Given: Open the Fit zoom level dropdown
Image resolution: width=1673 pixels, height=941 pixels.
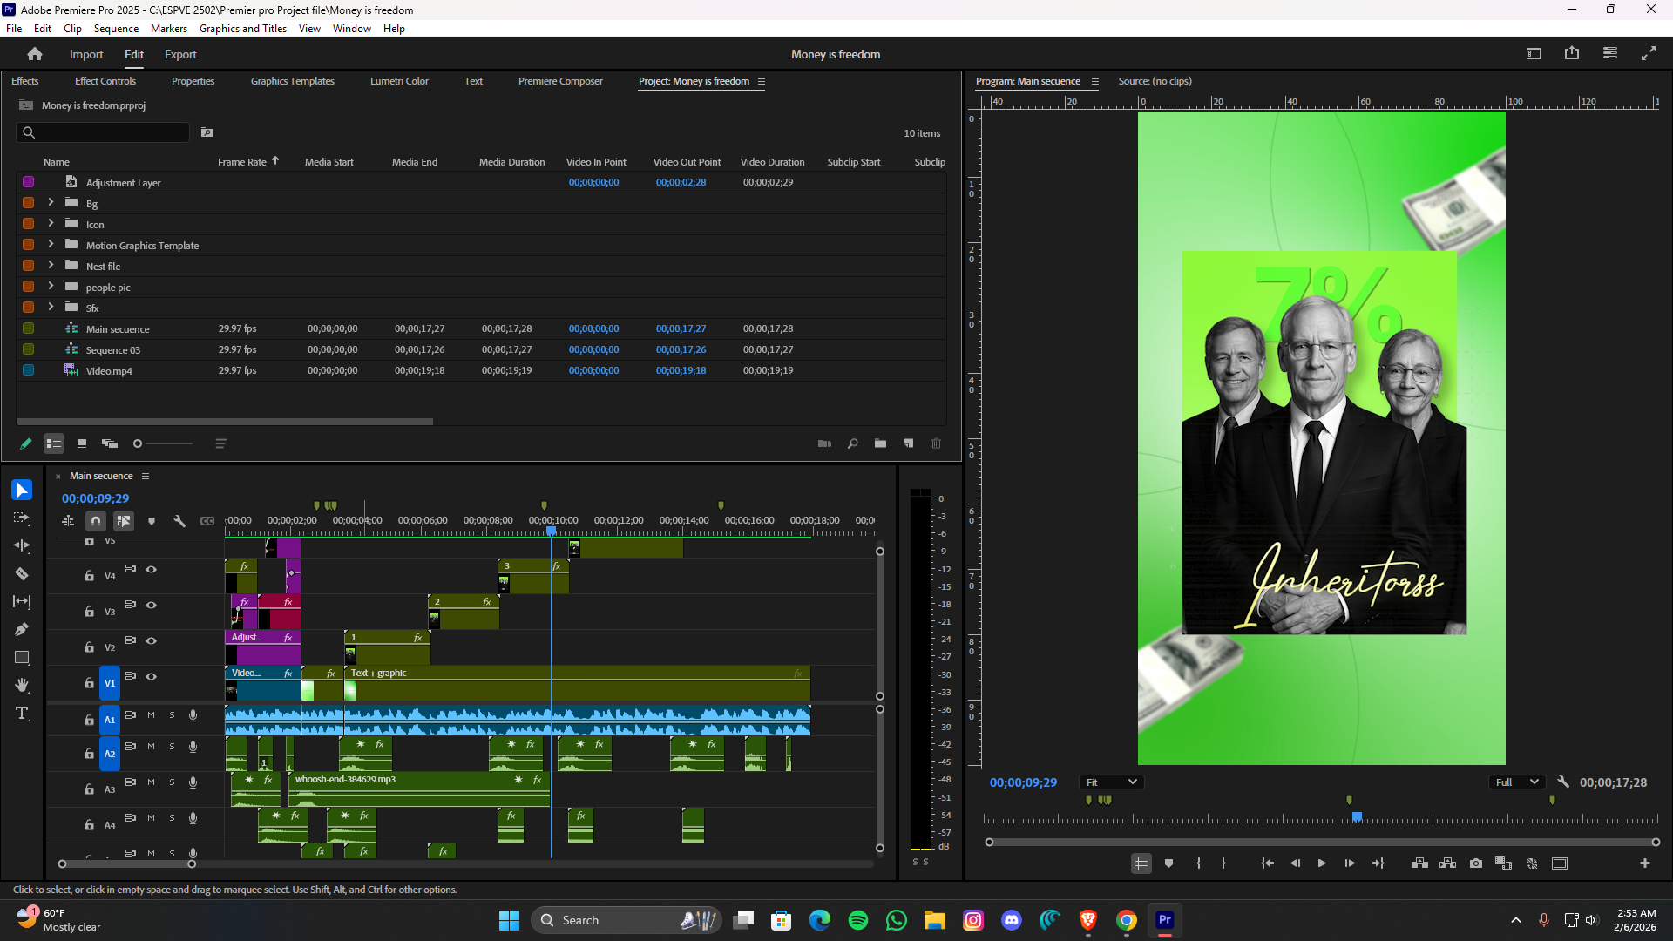Looking at the screenshot, I should [x=1111, y=782].
